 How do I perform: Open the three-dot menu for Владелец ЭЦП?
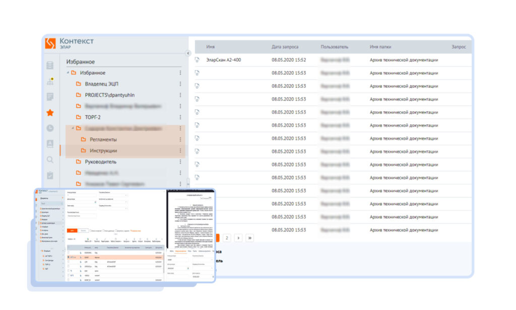point(180,84)
